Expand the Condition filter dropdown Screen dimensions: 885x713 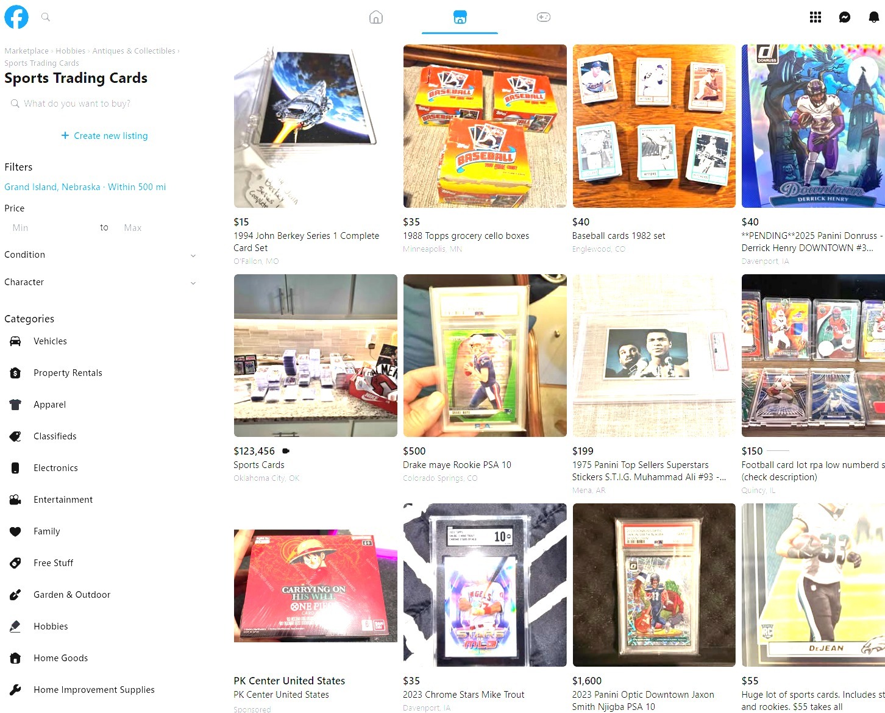click(101, 255)
